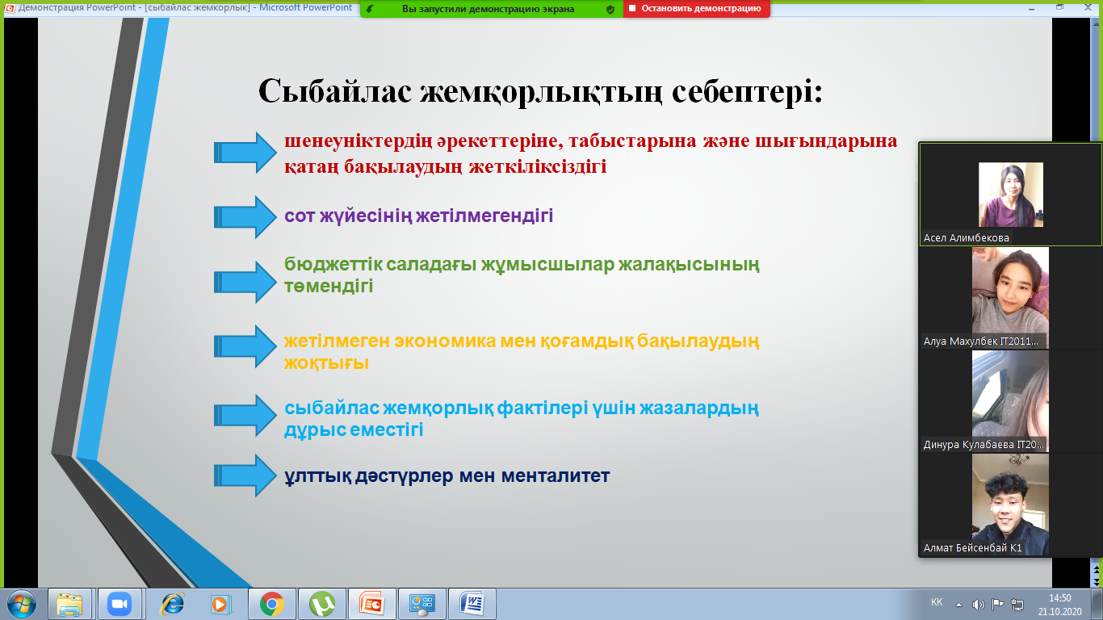Switch to Microsoft Word from the taskbar

pyautogui.click(x=472, y=604)
